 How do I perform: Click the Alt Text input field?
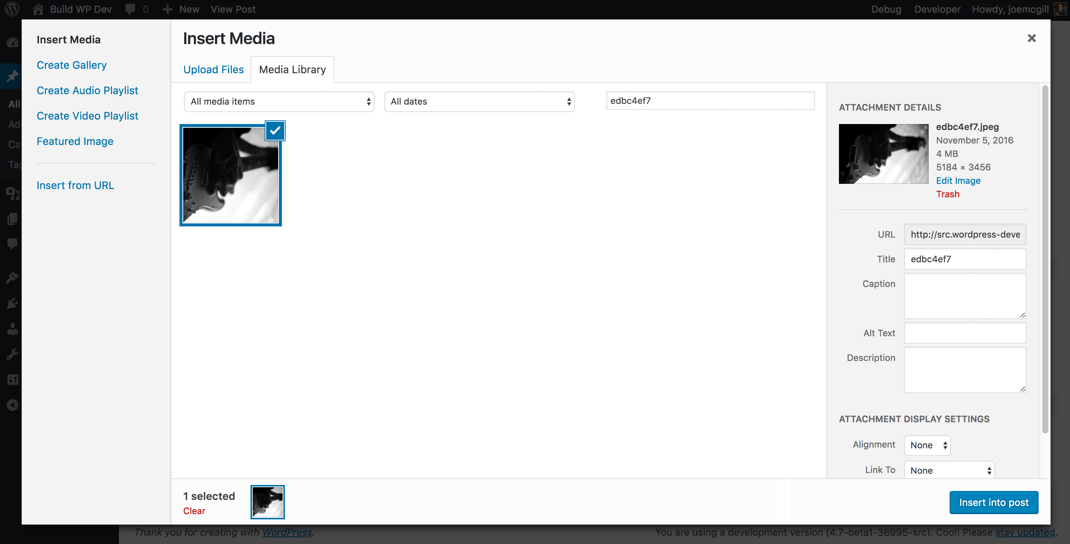965,333
